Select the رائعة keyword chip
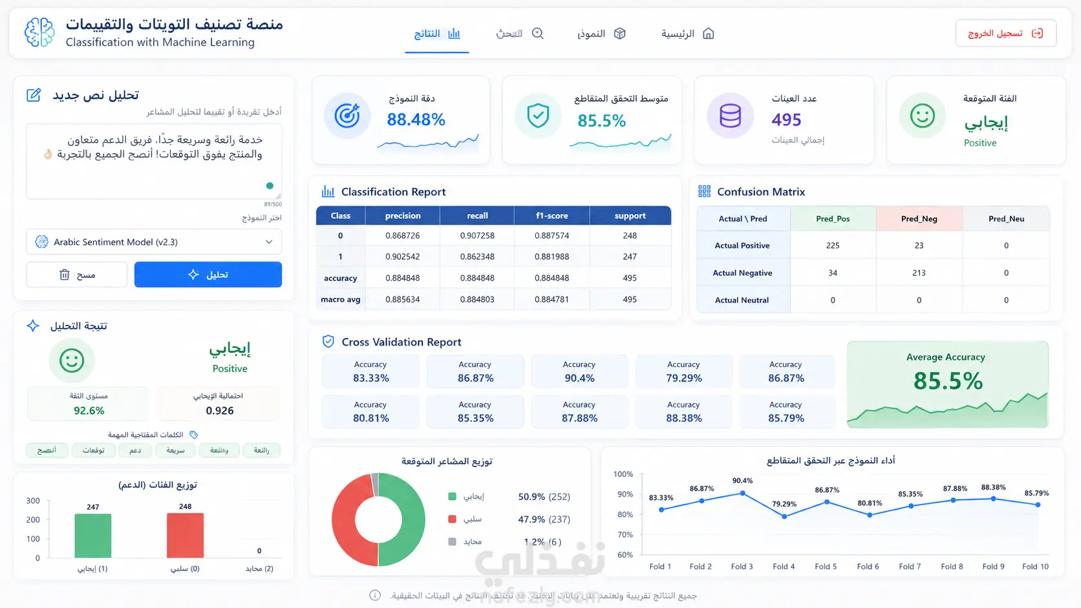The image size is (1081, 608). click(261, 450)
